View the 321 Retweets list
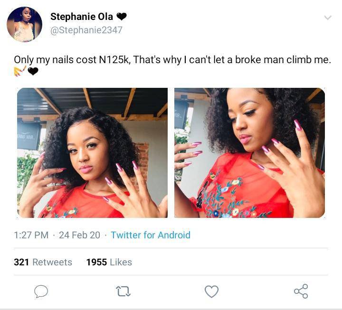 (x=43, y=262)
